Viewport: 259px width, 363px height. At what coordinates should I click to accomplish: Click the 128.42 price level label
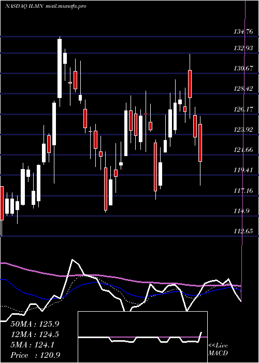[243, 89]
